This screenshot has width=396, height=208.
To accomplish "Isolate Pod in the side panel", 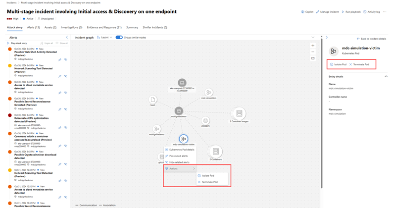I will click(x=339, y=64).
